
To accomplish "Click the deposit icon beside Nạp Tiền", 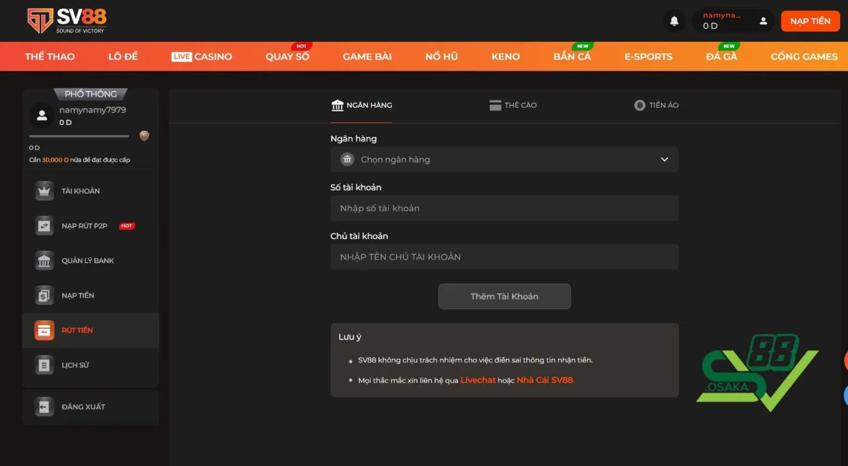I will coord(44,295).
